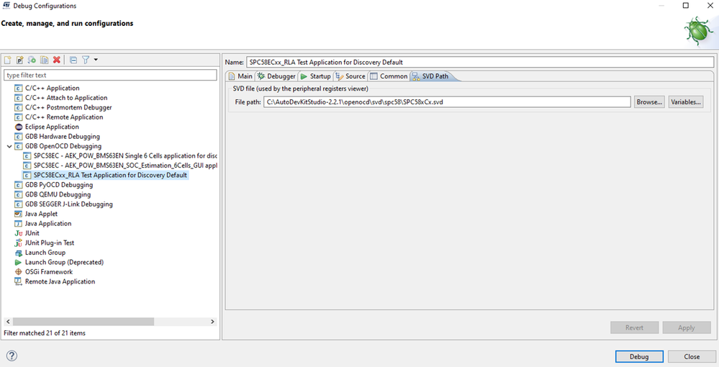This screenshot has height=367, width=719.
Task: Click the JUnit icon in tree
Action: tap(18, 233)
